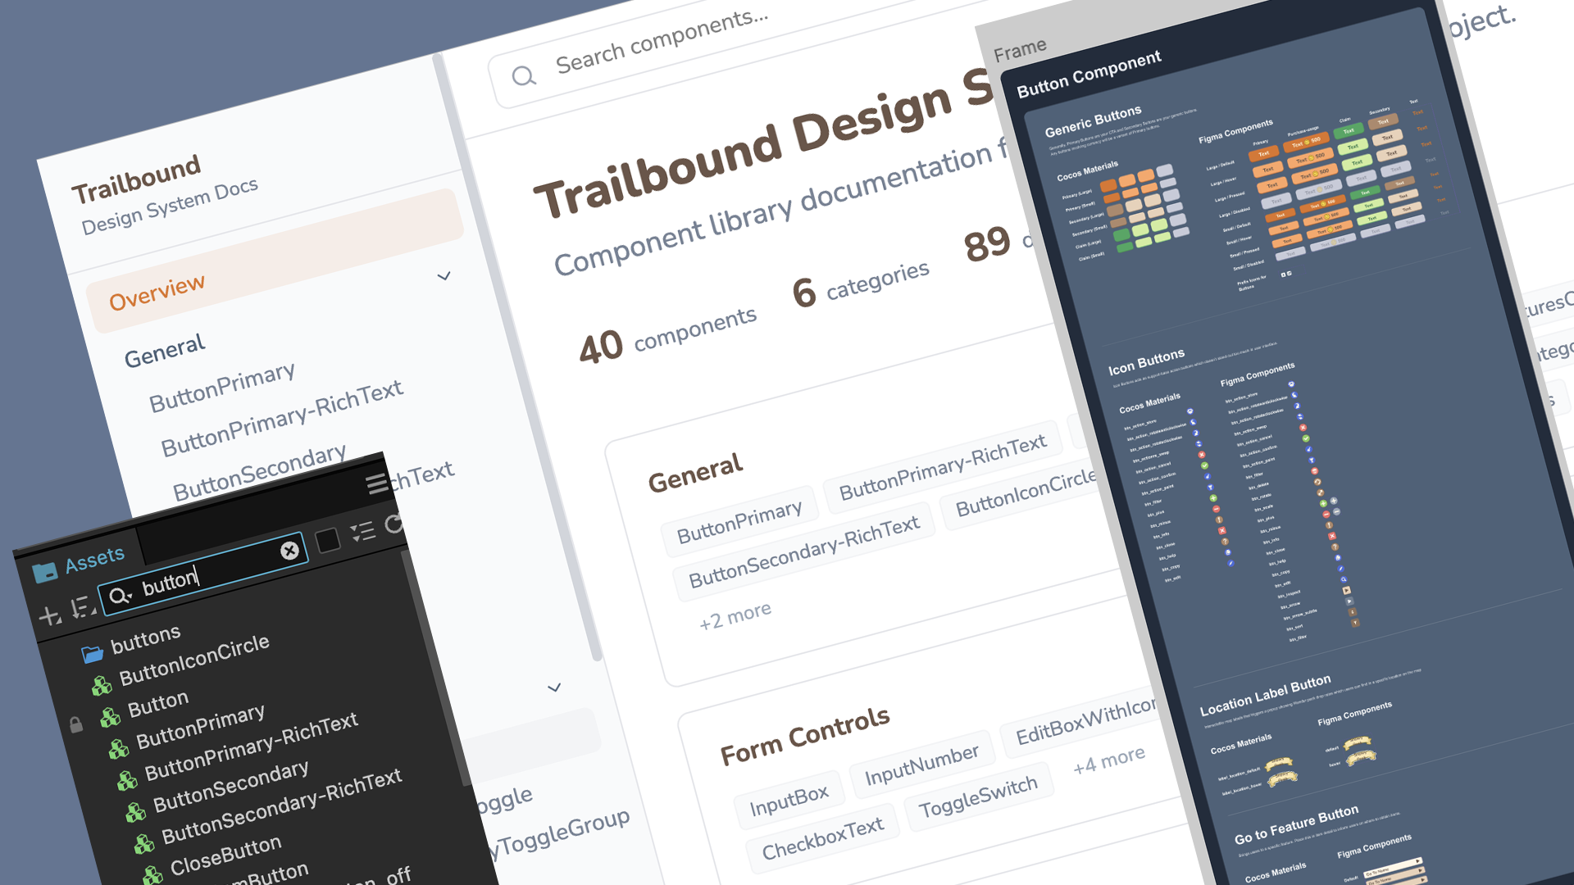
Task: Expand the chevron below the General component card
Action: (x=556, y=688)
